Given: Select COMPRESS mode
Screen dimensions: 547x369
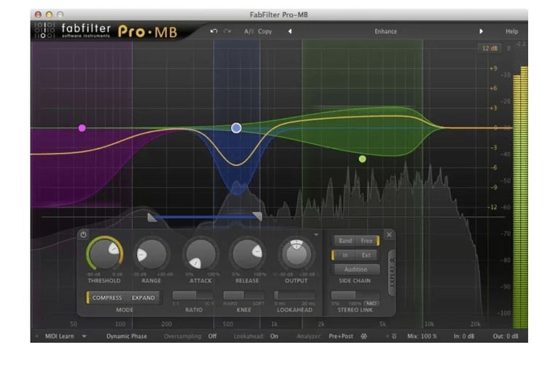Looking at the screenshot, I should [106, 298].
